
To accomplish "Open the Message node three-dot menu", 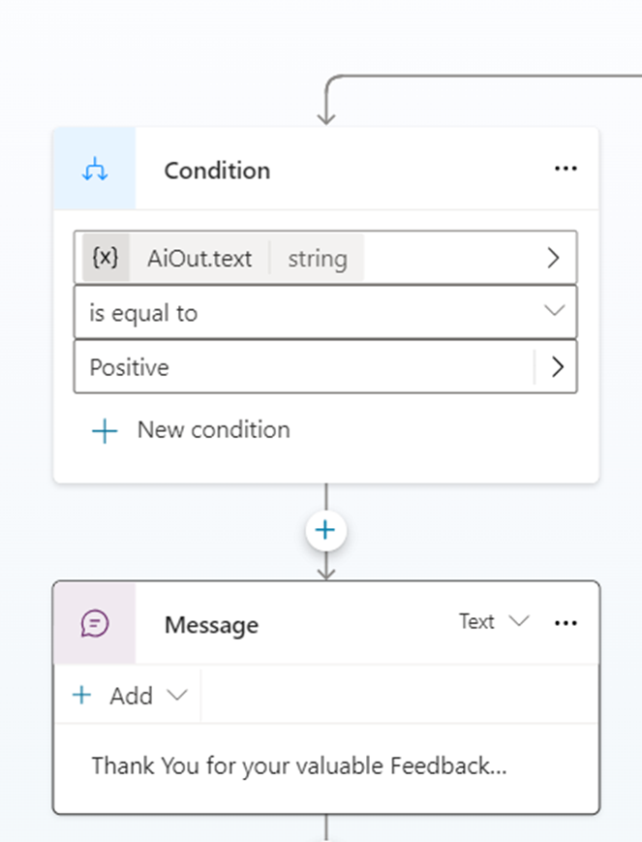I will [566, 623].
